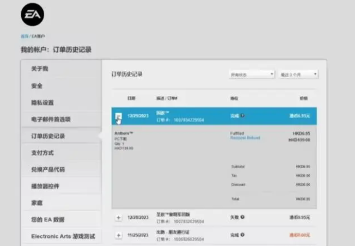Image resolution: width=355 pixels, height=246 pixels.
Task: Click the 我的帐户 page title
Action: 56,49
